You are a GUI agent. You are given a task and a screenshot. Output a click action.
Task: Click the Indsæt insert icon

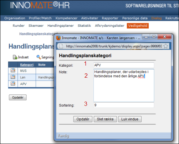pyautogui.click(x=15, y=57)
